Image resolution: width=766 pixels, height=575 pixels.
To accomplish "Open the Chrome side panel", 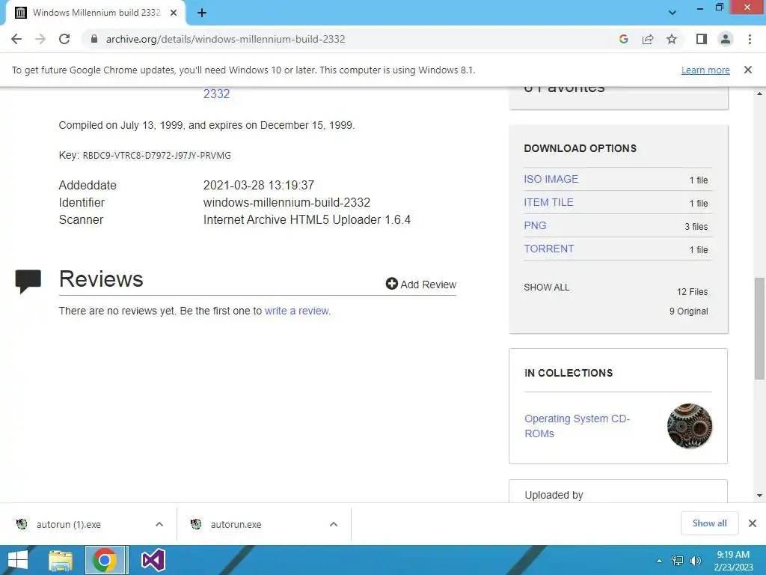I will click(x=702, y=39).
